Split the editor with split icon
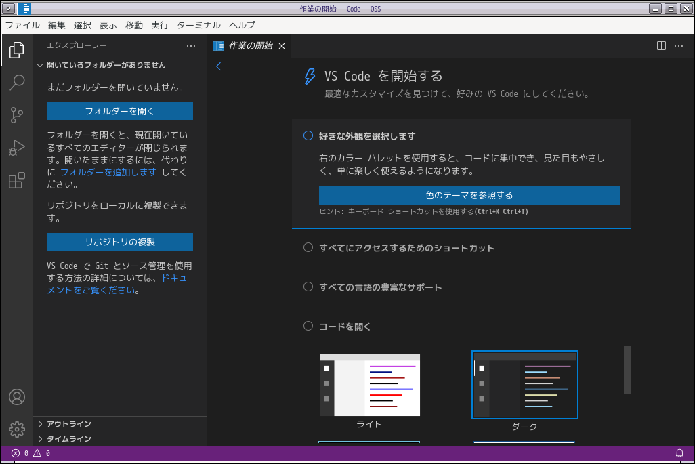Image resolution: width=695 pixels, height=464 pixels. coord(661,45)
